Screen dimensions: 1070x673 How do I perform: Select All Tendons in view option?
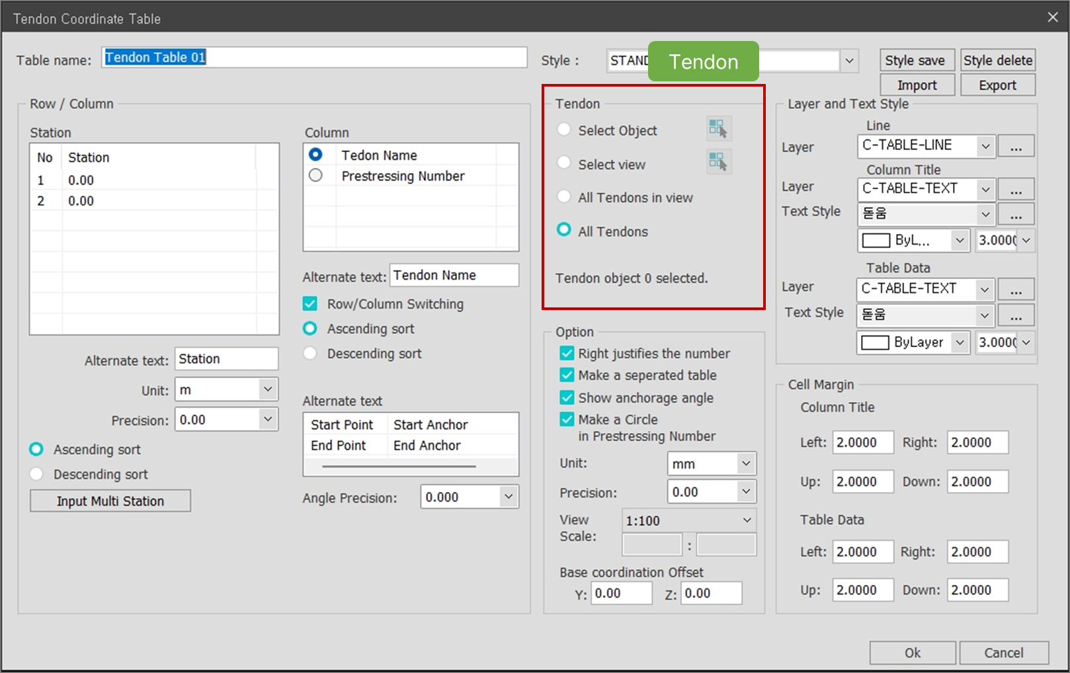564,196
